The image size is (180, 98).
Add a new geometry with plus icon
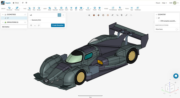pos(25,15)
